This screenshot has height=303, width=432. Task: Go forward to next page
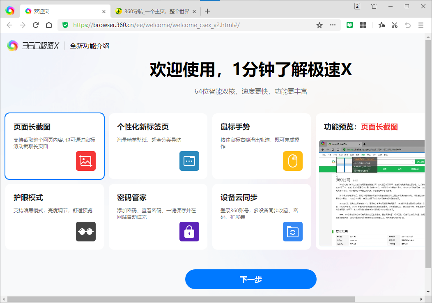click(x=23, y=25)
